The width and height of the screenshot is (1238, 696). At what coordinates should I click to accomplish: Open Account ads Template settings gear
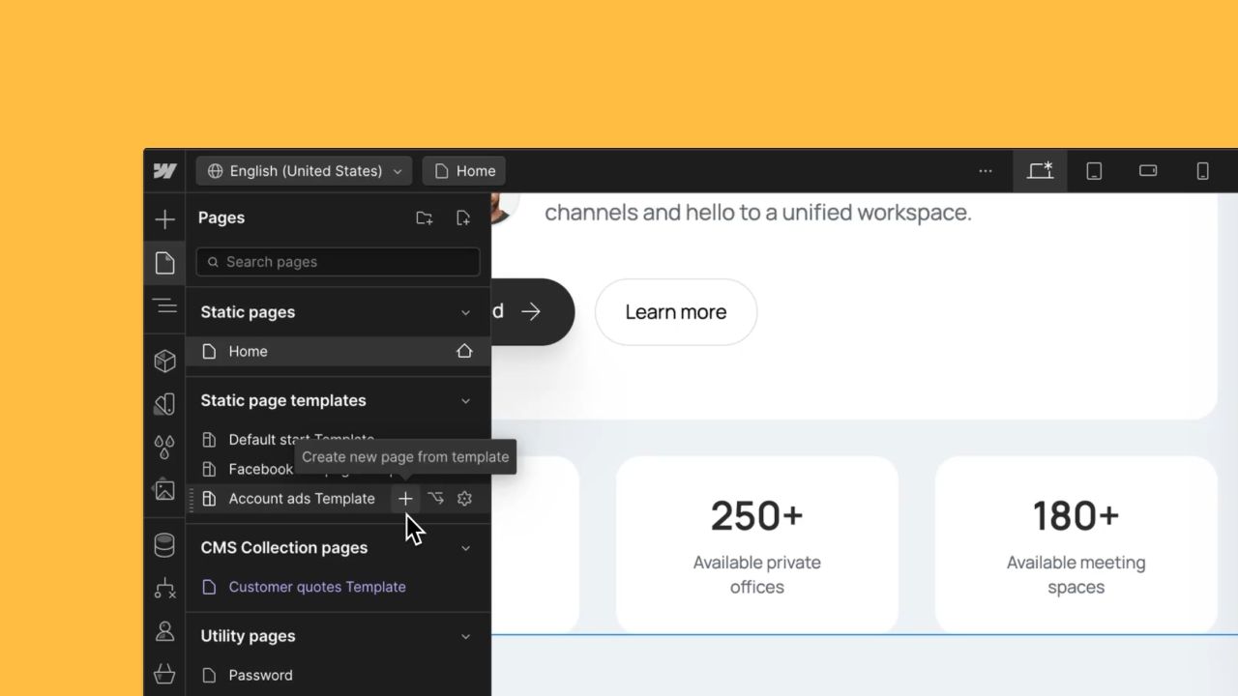coord(464,499)
